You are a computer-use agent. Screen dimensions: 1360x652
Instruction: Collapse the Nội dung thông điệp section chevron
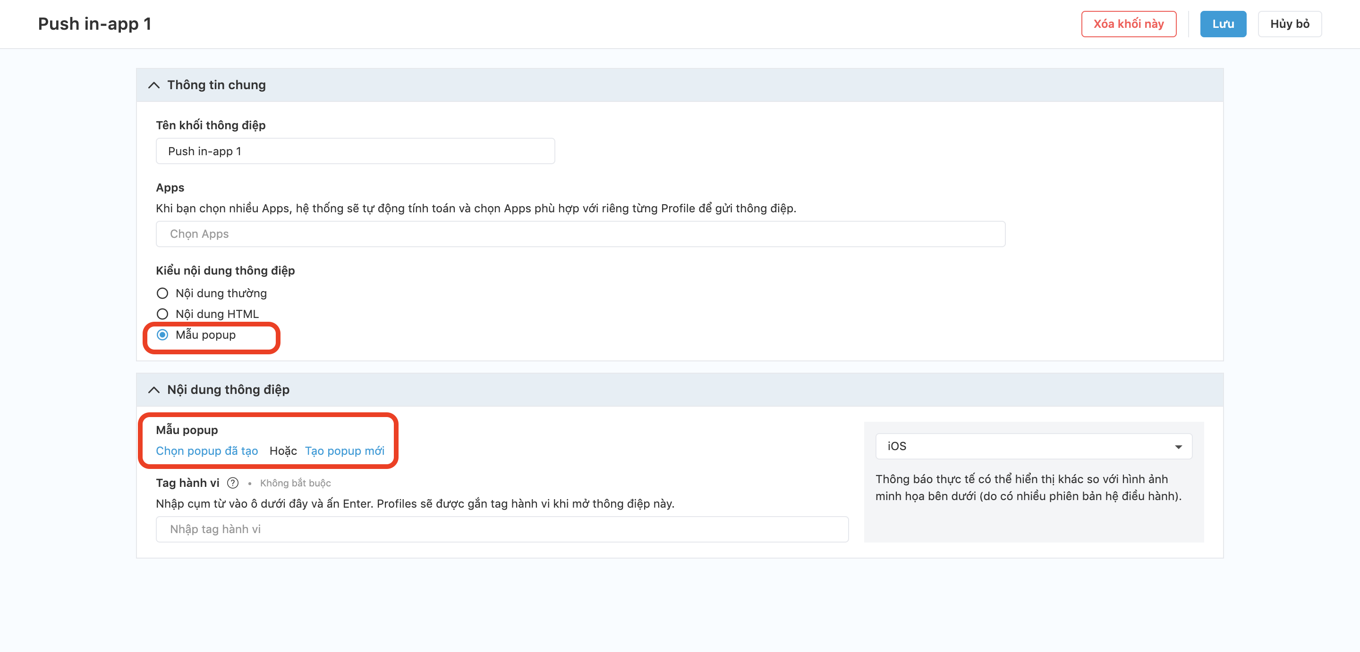coord(153,390)
